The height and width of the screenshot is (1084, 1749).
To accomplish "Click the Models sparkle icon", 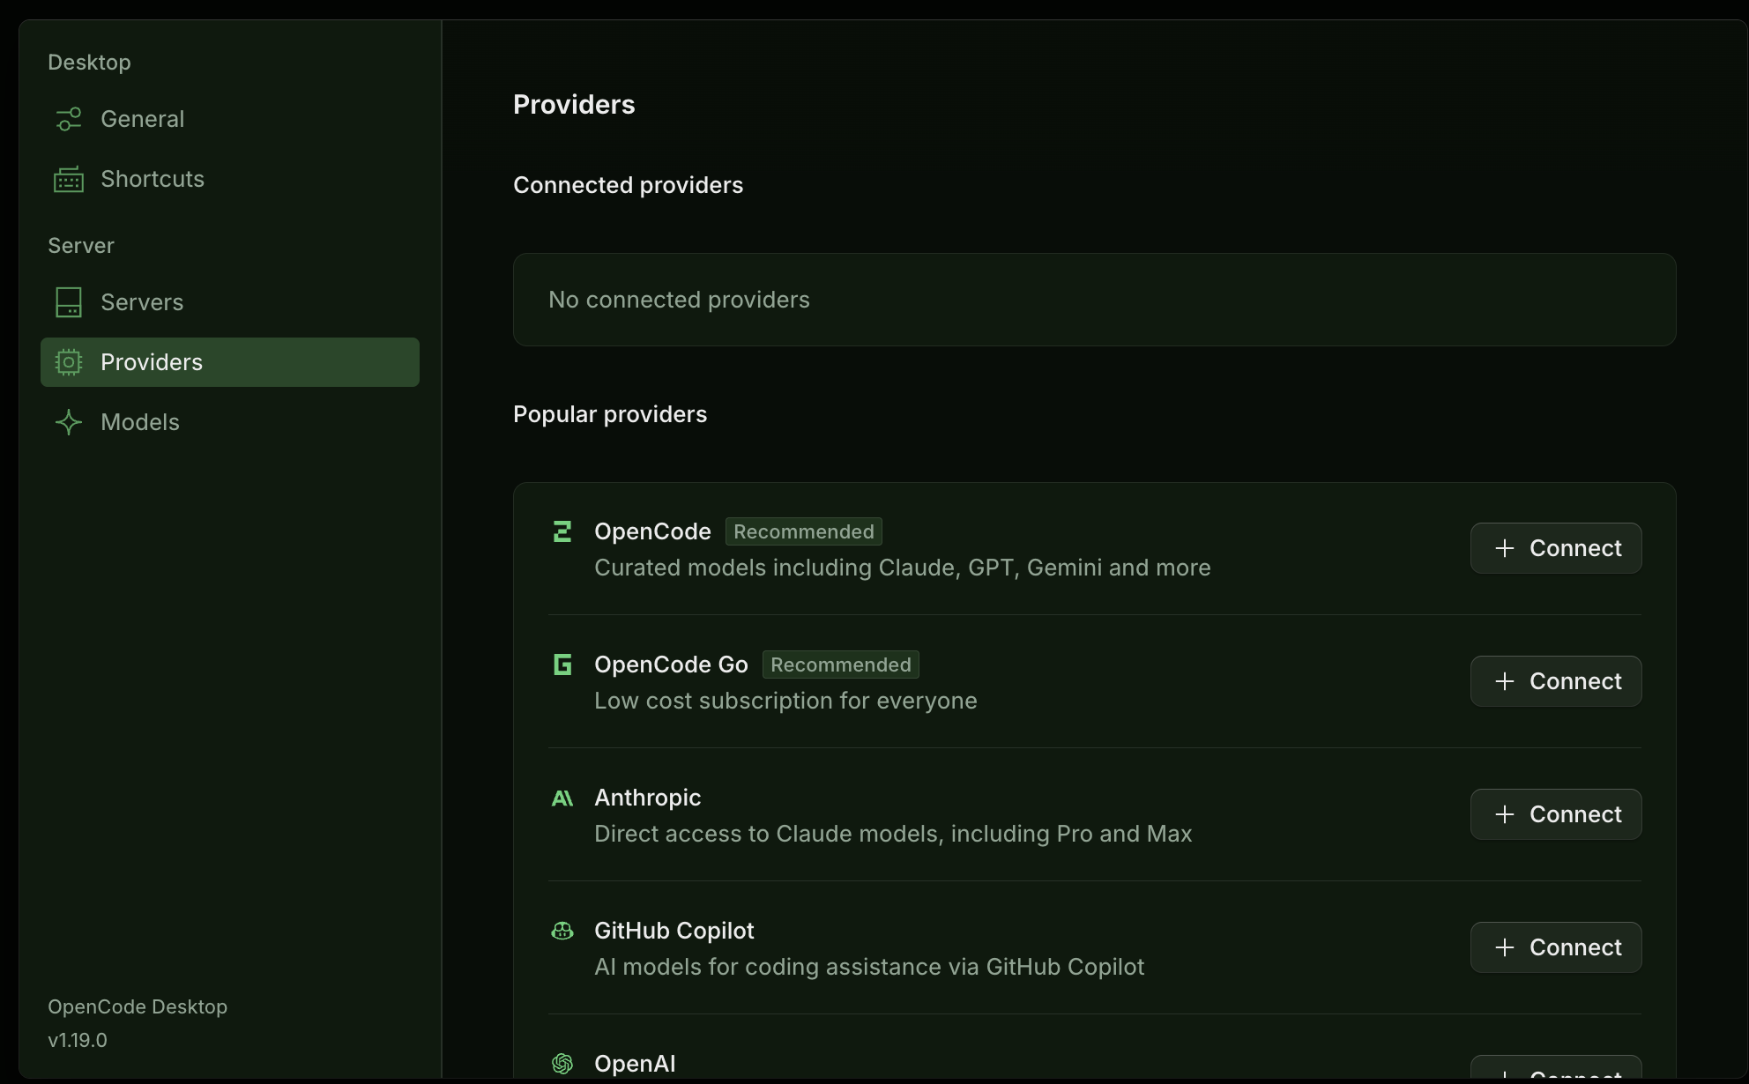I will [x=69, y=422].
